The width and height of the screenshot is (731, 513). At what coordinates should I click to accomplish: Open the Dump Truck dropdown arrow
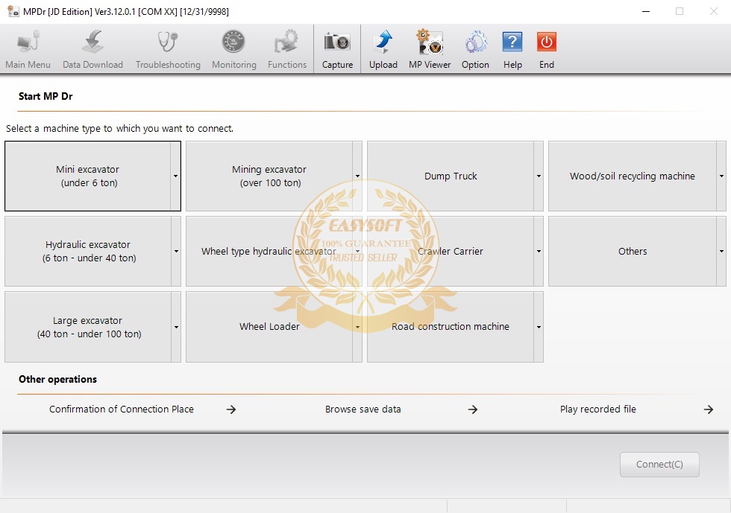pyautogui.click(x=539, y=176)
